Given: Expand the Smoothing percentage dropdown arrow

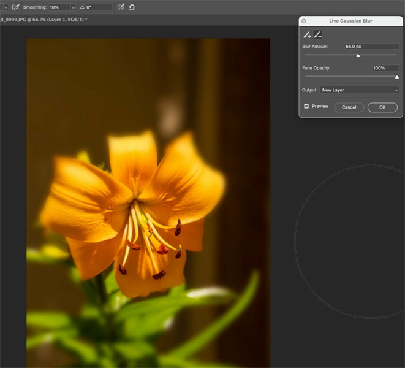Looking at the screenshot, I should click(x=73, y=7).
